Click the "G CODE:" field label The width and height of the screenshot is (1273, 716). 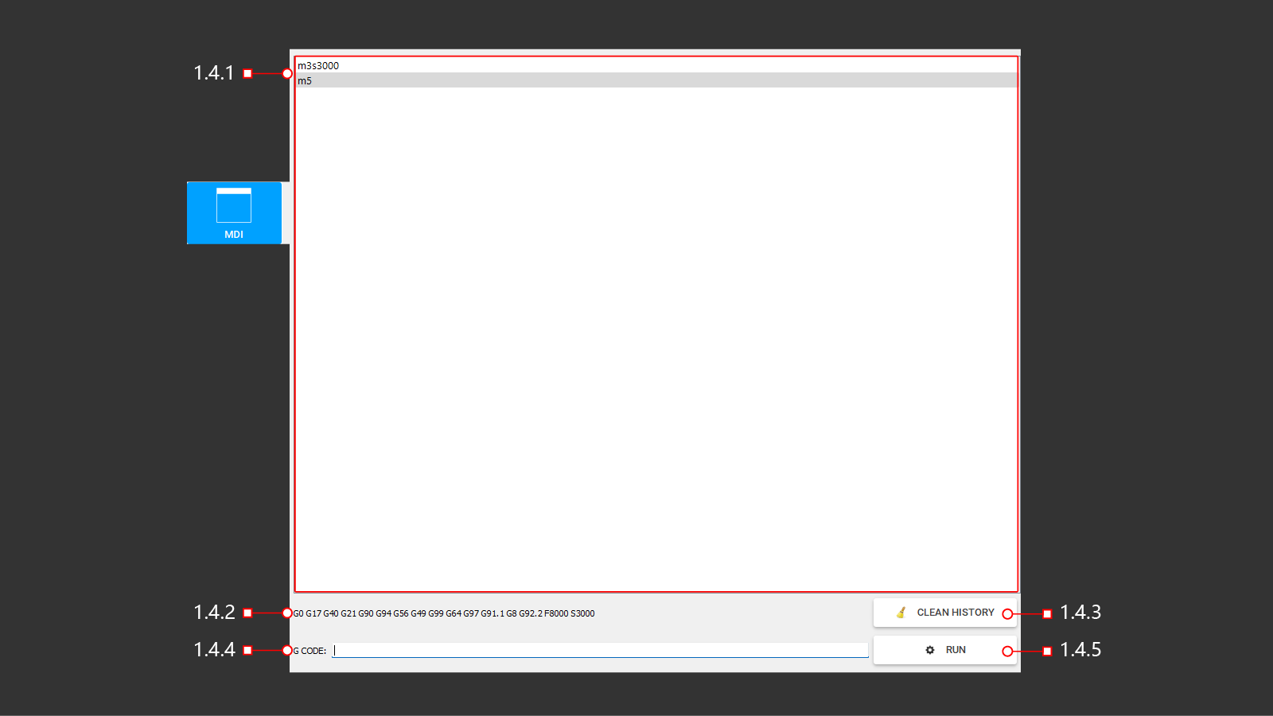[310, 651]
